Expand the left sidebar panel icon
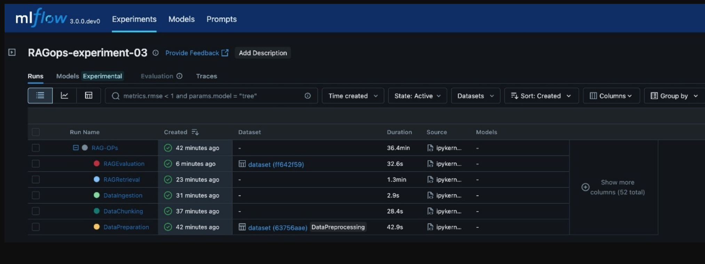 [12, 53]
